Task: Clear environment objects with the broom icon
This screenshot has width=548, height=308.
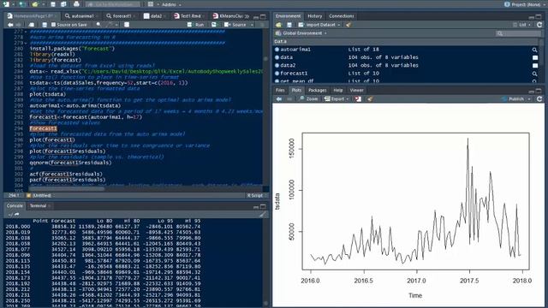Action: coord(348,25)
